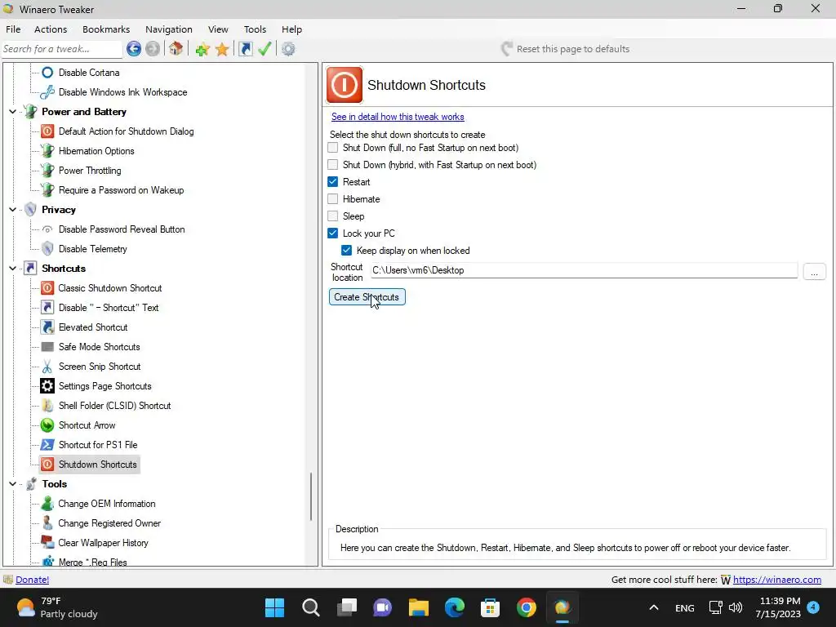Check the Sleep checkbox
This screenshot has width=836, height=627.
click(333, 216)
